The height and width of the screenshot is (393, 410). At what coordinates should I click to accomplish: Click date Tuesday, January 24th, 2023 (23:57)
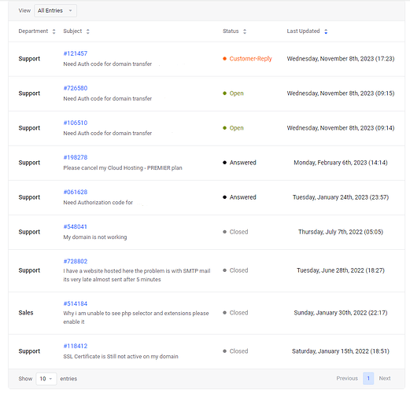pyautogui.click(x=341, y=197)
